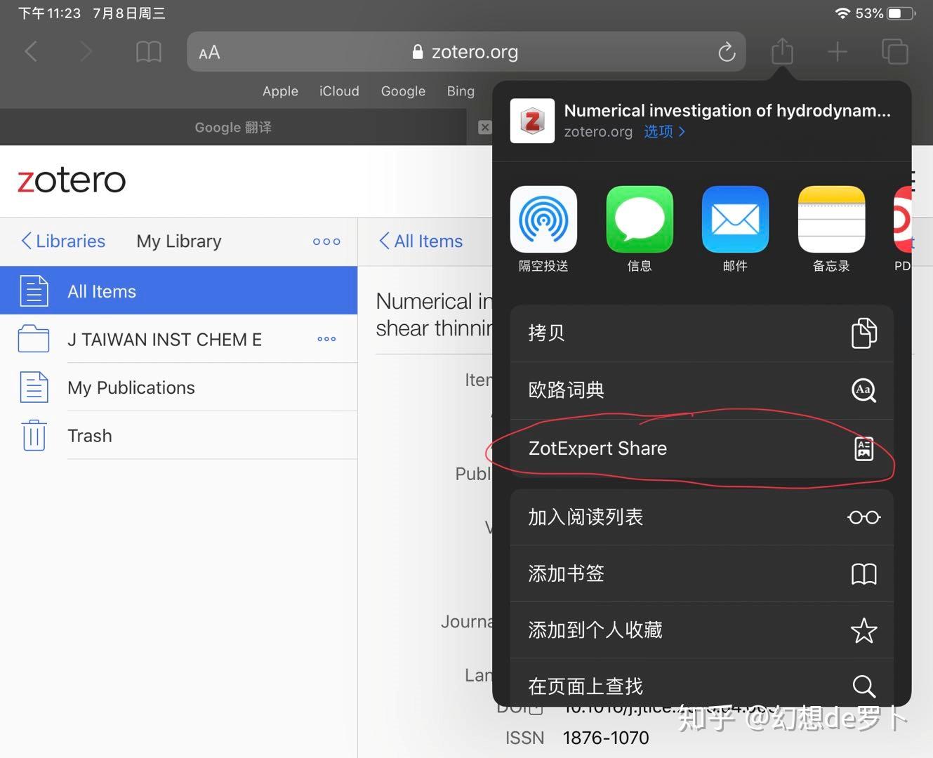The width and height of the screenshot is (933, 758).
Task: Select 拷贝 copy action
Action: 701,333
